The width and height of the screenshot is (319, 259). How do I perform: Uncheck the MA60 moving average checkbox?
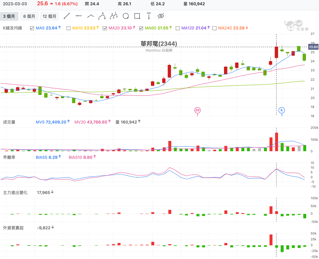point(141,28)
